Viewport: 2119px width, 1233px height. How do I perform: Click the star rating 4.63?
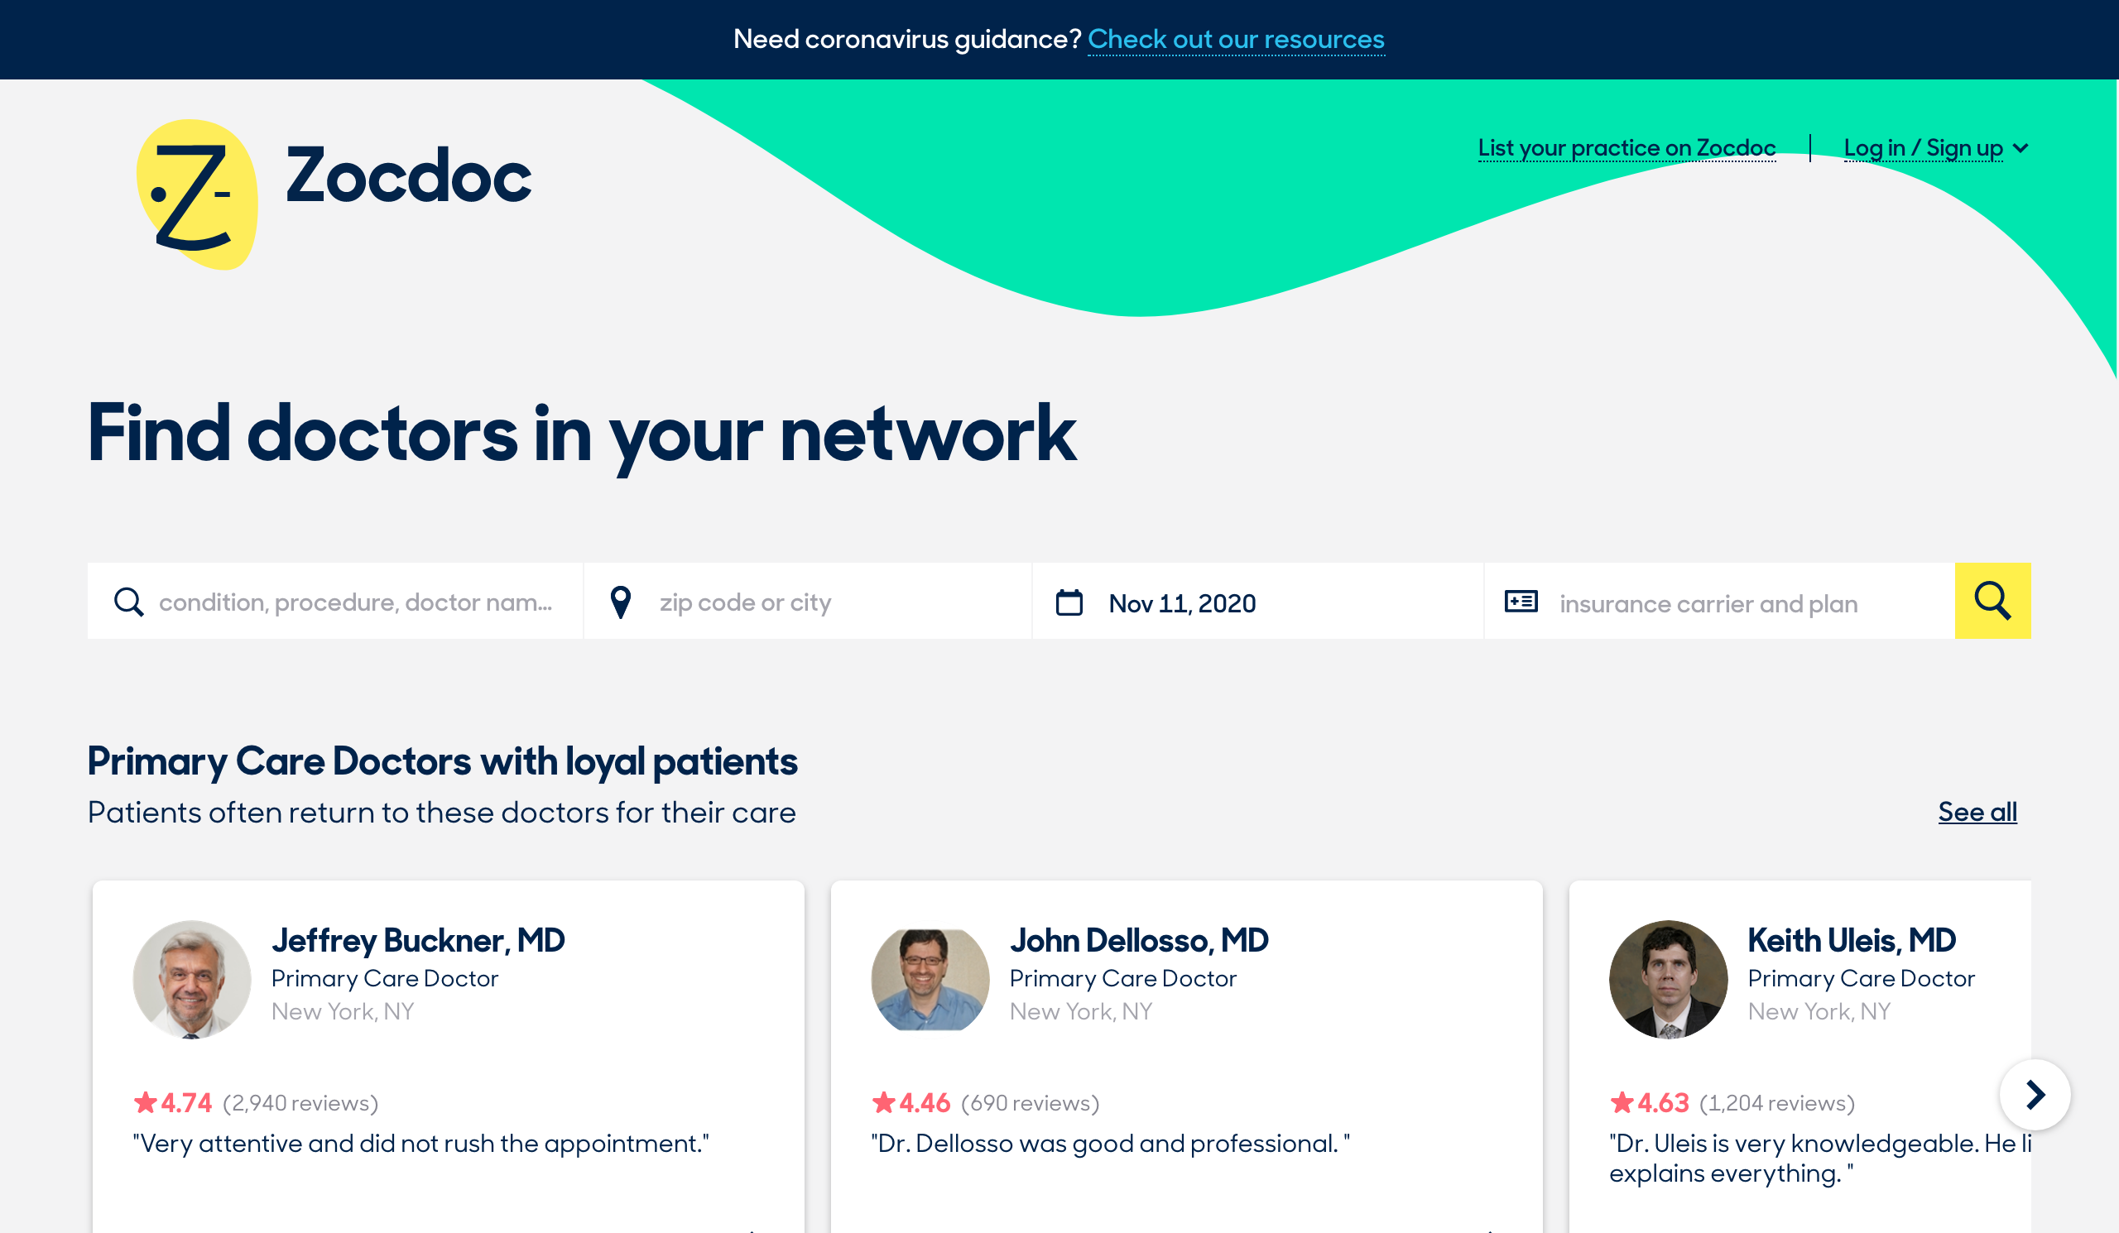click(x=1650, y=1103)
